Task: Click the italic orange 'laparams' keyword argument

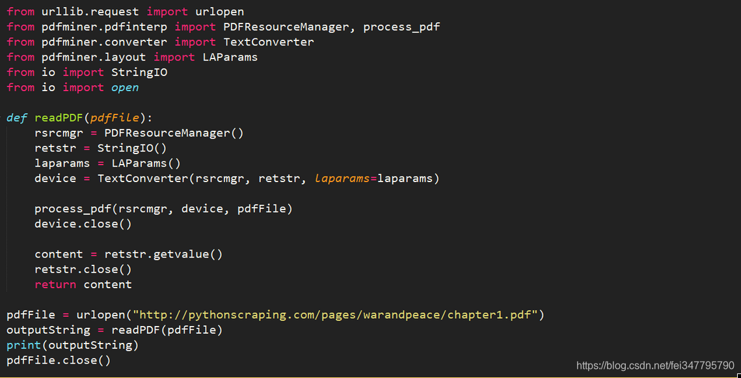Action: click(x=342, y=178)
